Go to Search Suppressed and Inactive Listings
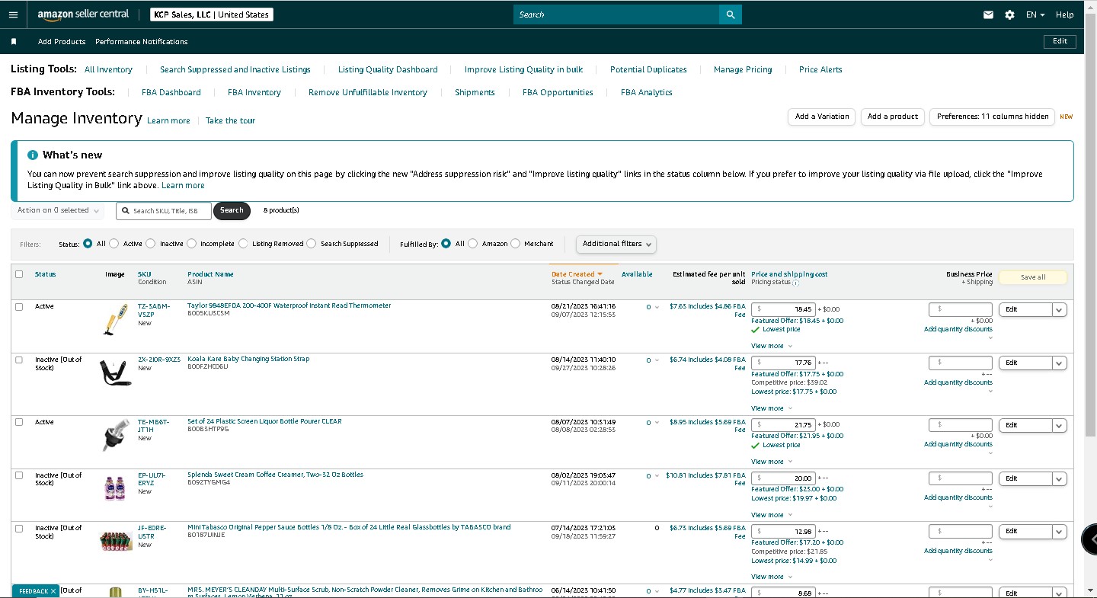 click(x=235, y=69)
